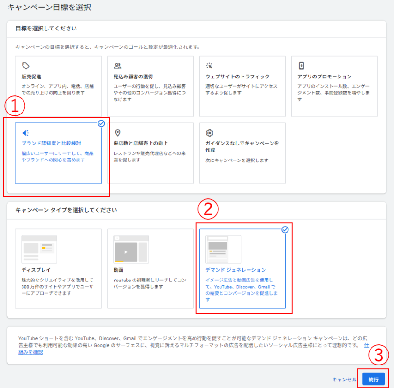Select the 来店数と店舗売上の向上 goal title
This screenshot has height=388, width=394.
click(x=140, y=143)
